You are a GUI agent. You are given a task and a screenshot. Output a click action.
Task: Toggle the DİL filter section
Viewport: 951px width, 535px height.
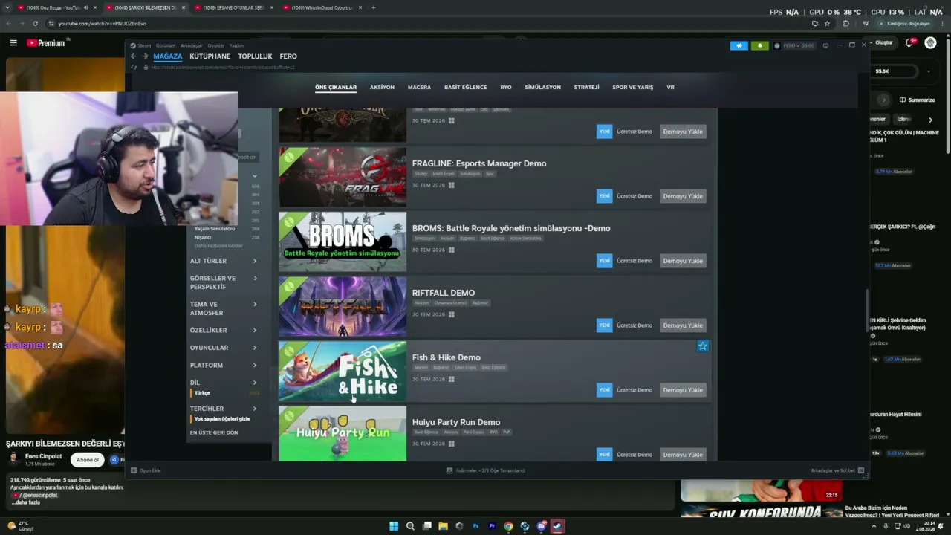(223, 383)
